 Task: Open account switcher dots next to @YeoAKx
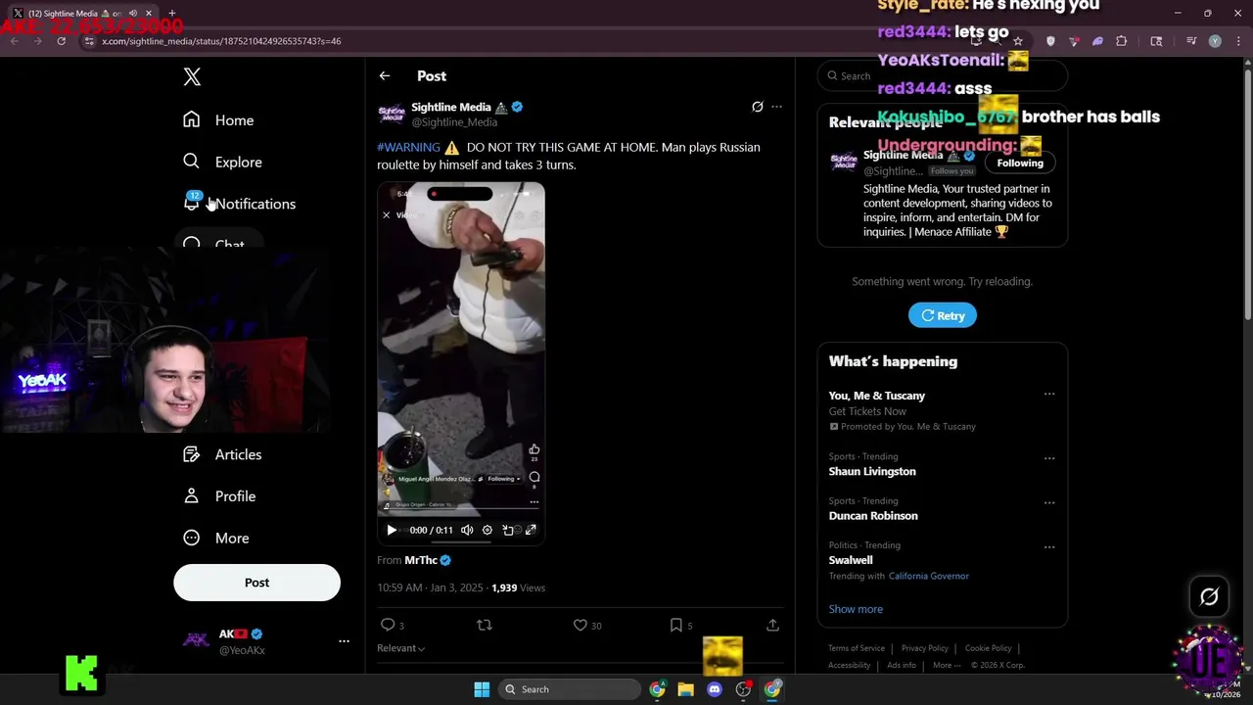[344, 641]
